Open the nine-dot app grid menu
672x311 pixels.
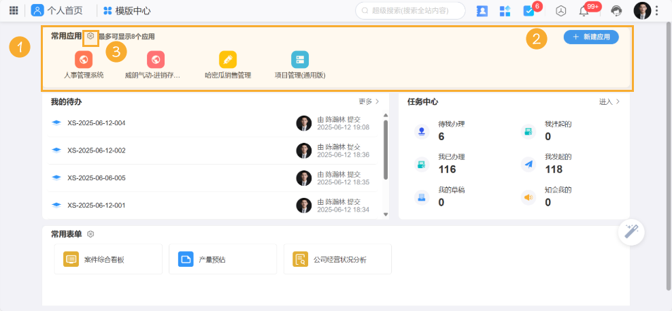coord(14,10)
